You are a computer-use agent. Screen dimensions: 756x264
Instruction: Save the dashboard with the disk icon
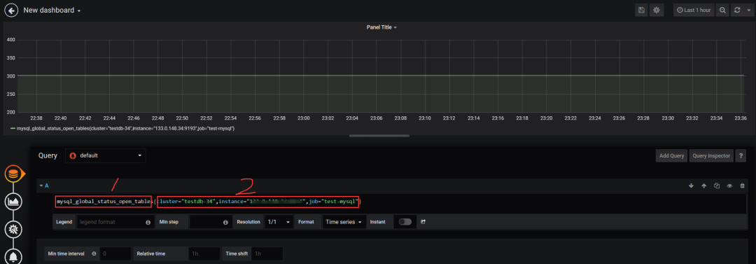coord(640,10)
